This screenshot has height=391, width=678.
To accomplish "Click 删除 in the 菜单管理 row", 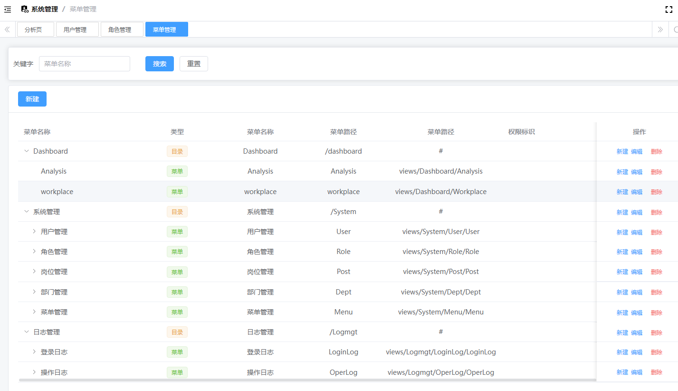I will click(x=657, y=313).
